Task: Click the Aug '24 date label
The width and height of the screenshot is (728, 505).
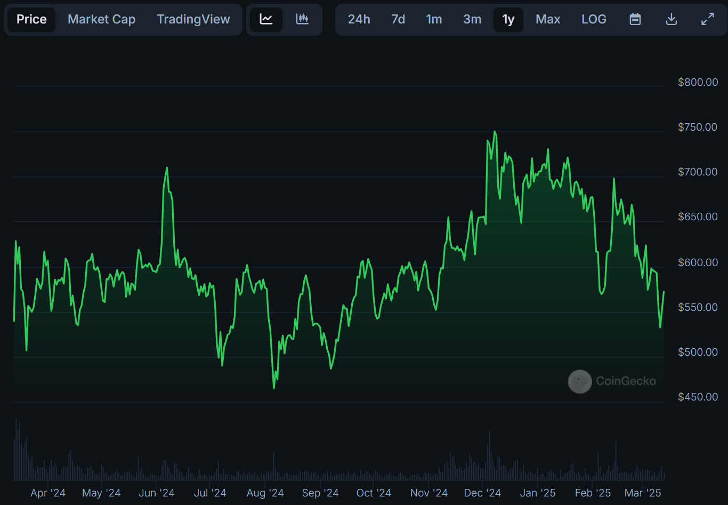Action: pyautogui.click(x=265, y=493)
